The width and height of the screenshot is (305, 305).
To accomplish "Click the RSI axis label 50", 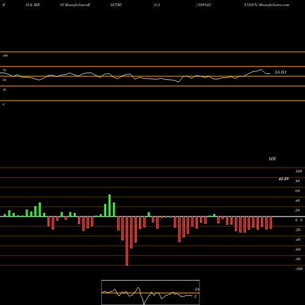I will pyautogui.click(x=4, y=80).
